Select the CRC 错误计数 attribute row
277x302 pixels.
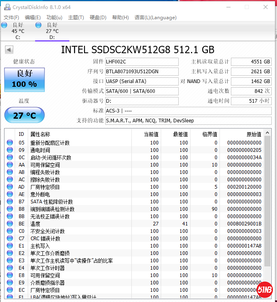pyautogui.click(x=134, y=238)
